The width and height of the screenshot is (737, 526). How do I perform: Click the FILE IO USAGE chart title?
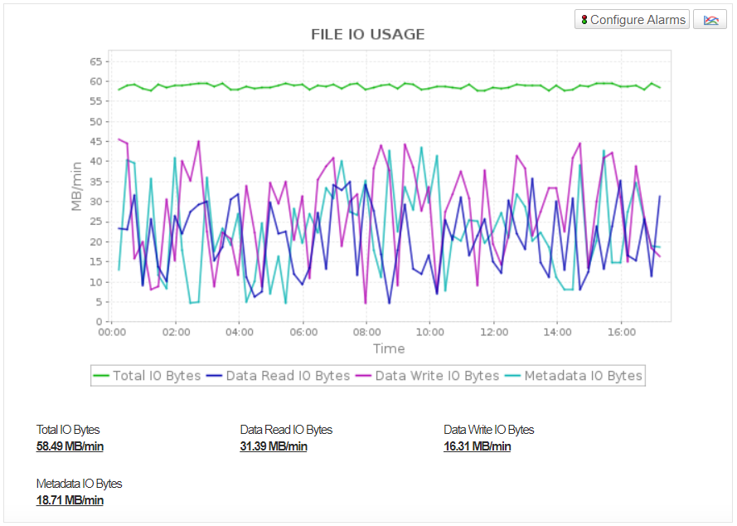coord(368,34)
